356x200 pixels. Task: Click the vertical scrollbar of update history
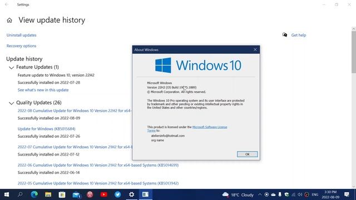coord(354,52)
